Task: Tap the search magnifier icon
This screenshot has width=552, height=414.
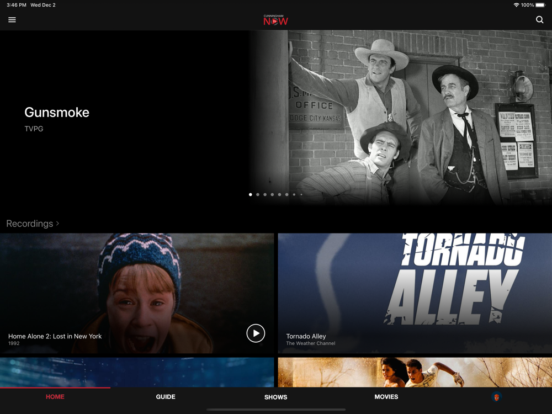Action: point(539,20)
